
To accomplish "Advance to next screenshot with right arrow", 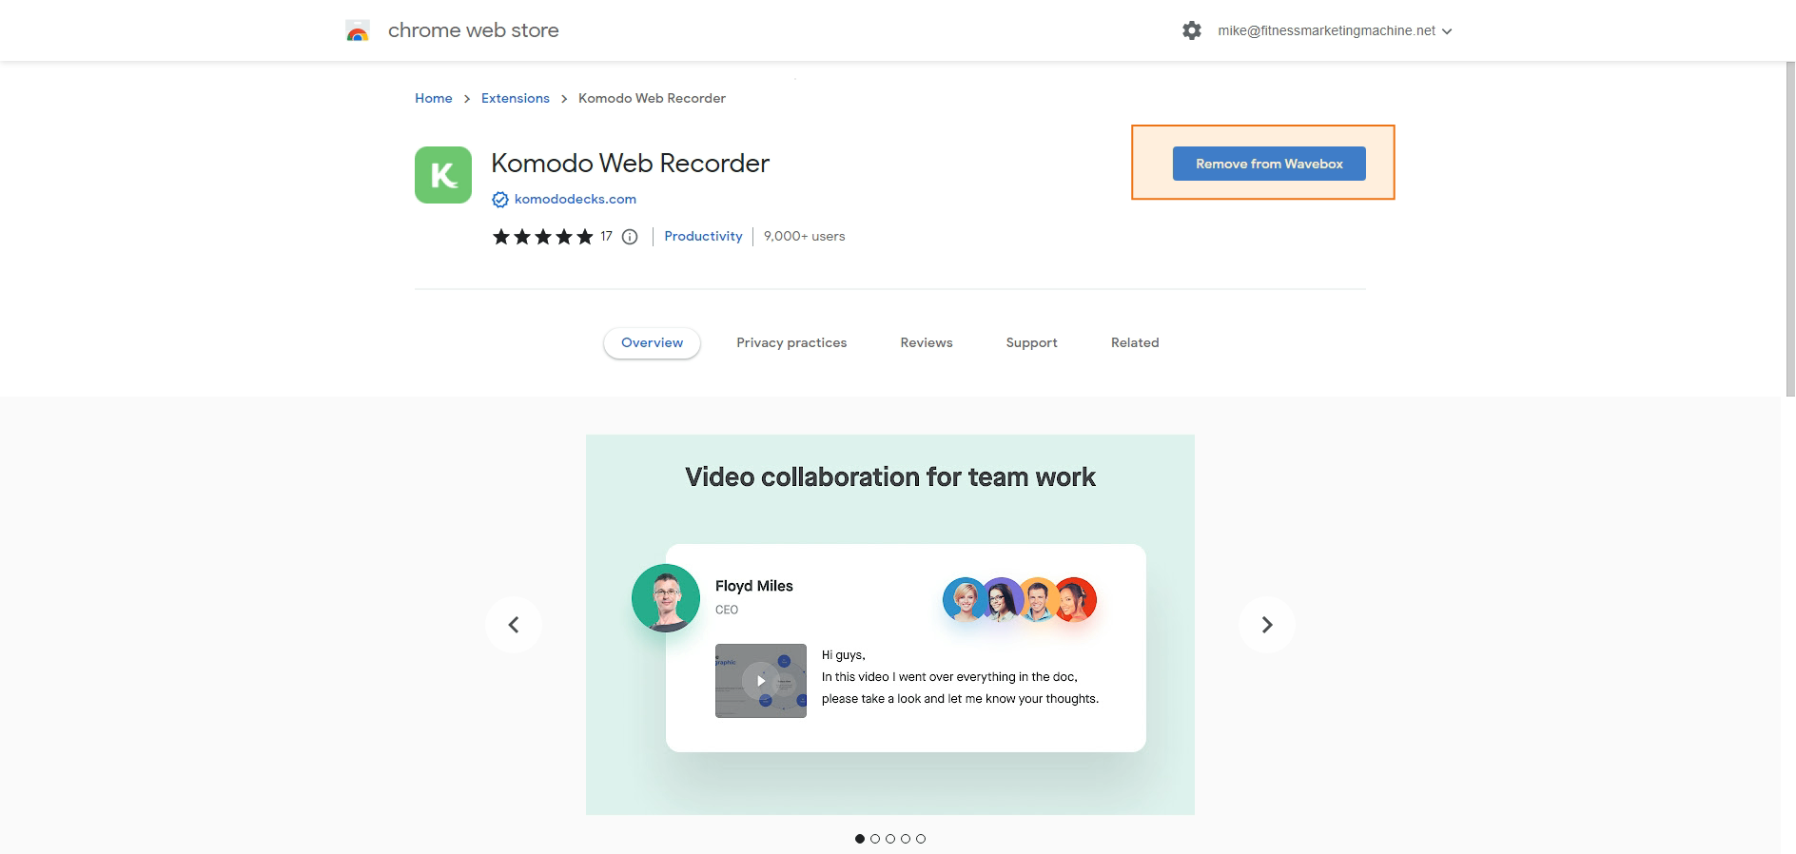I will (1266, 625).
